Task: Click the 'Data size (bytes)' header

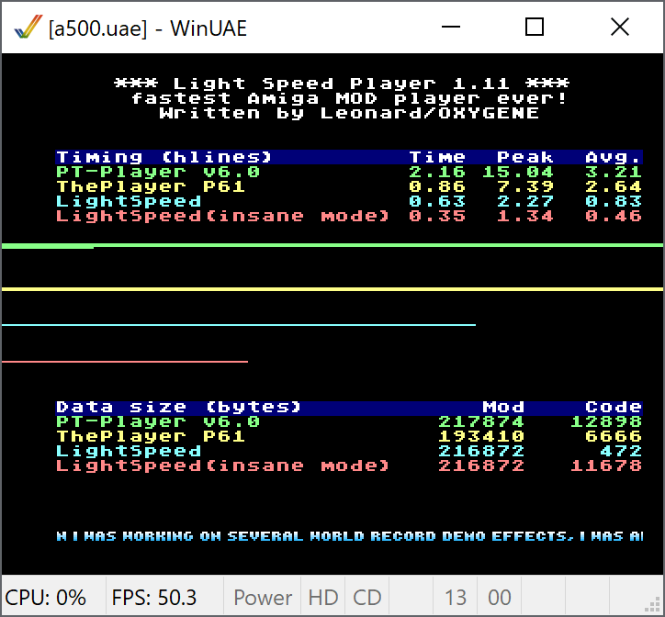Action: pyautogui.click(x=178, y=407)
